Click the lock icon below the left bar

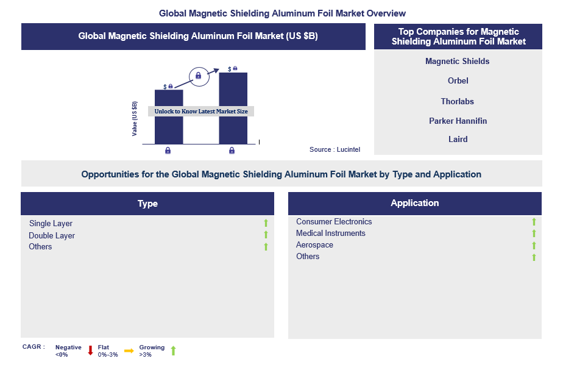click(x=168, y=151)
